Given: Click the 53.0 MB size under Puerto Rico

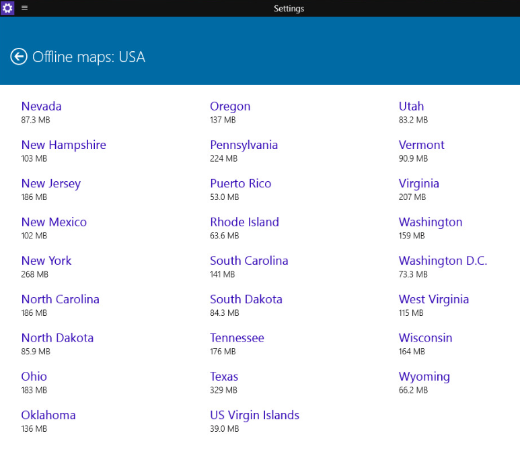Looking at the screenshot, I should [225, 197].
